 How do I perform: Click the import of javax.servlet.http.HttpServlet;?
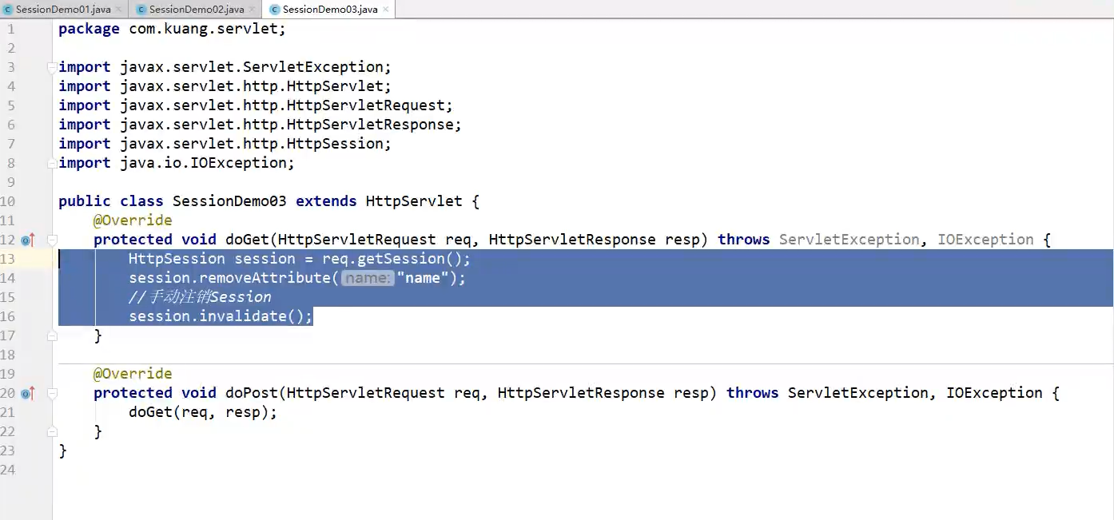point(225,86)
